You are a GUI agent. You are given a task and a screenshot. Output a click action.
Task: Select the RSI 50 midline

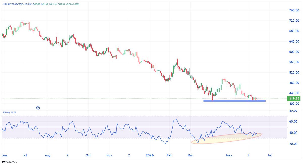pos(145,127)
